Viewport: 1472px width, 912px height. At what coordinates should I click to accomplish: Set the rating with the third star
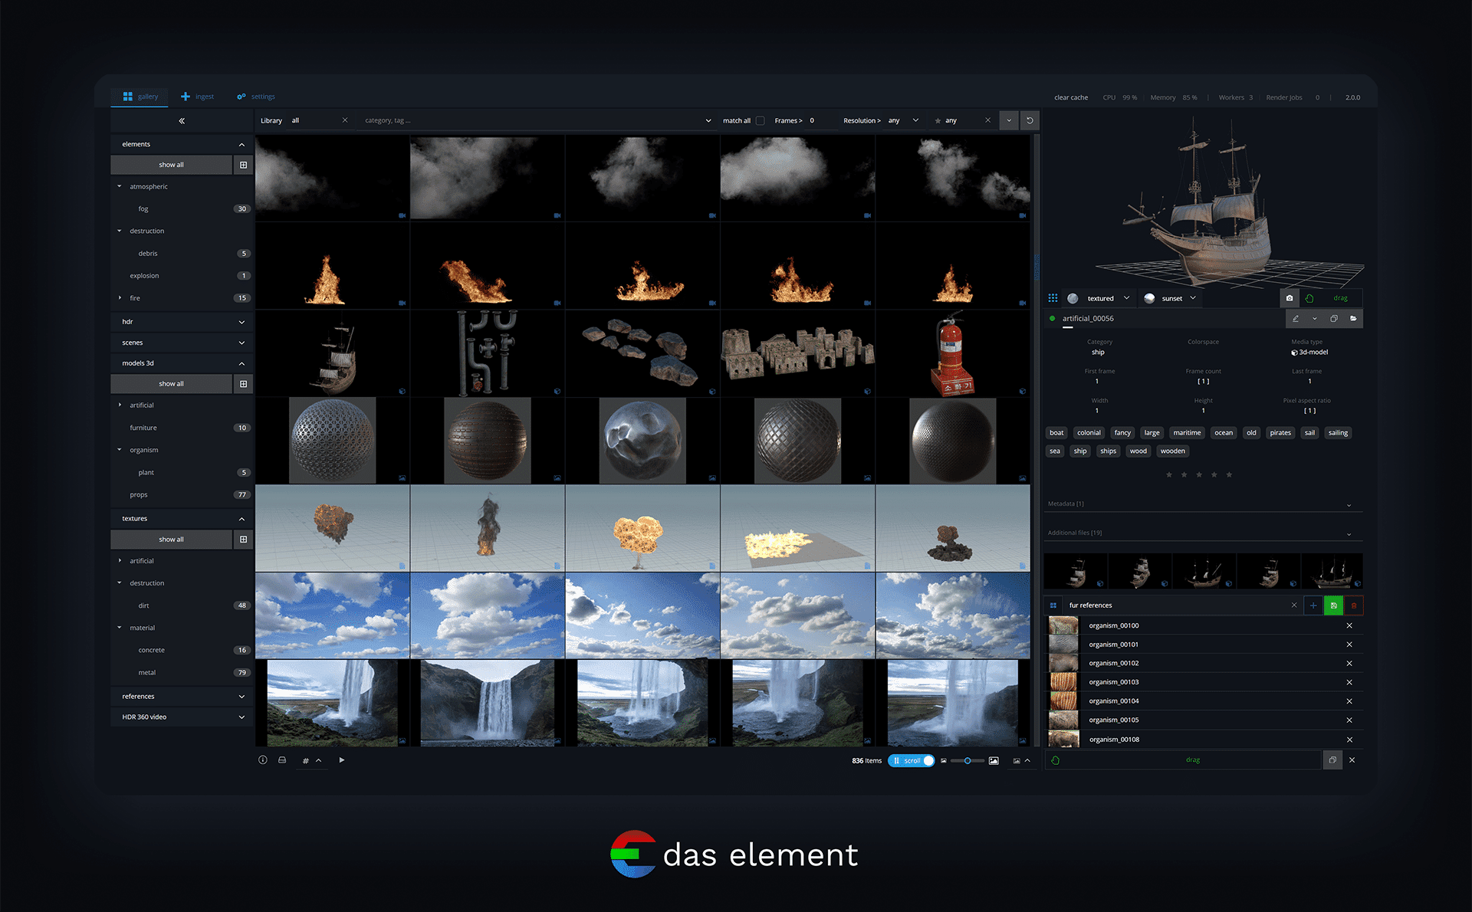(x=1199, y=475)
